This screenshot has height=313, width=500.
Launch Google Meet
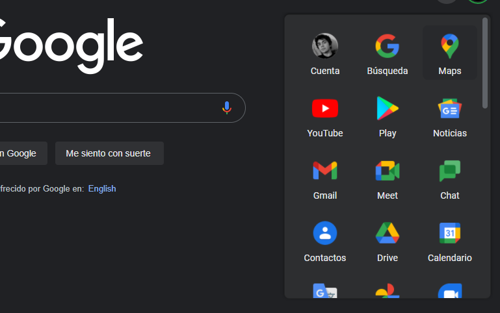pos(388,178)
